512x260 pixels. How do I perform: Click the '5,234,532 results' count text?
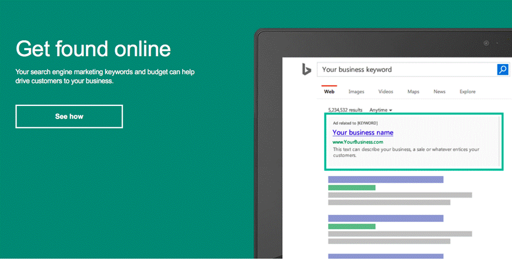(346, 110)
